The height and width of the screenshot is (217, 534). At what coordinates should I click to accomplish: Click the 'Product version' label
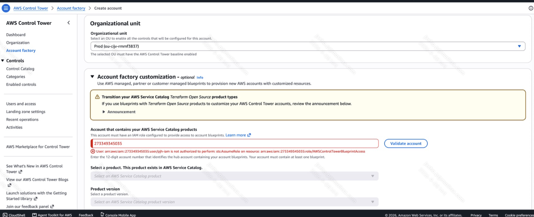click(x=105, y=189)
